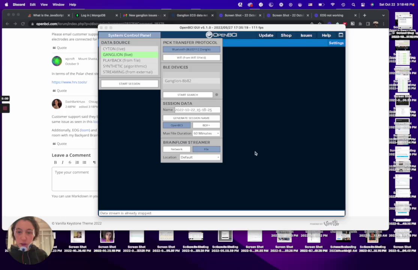Open Max File Duration dropdown
The height and width of the screenshot is (270, 418).
coord(206,133)
